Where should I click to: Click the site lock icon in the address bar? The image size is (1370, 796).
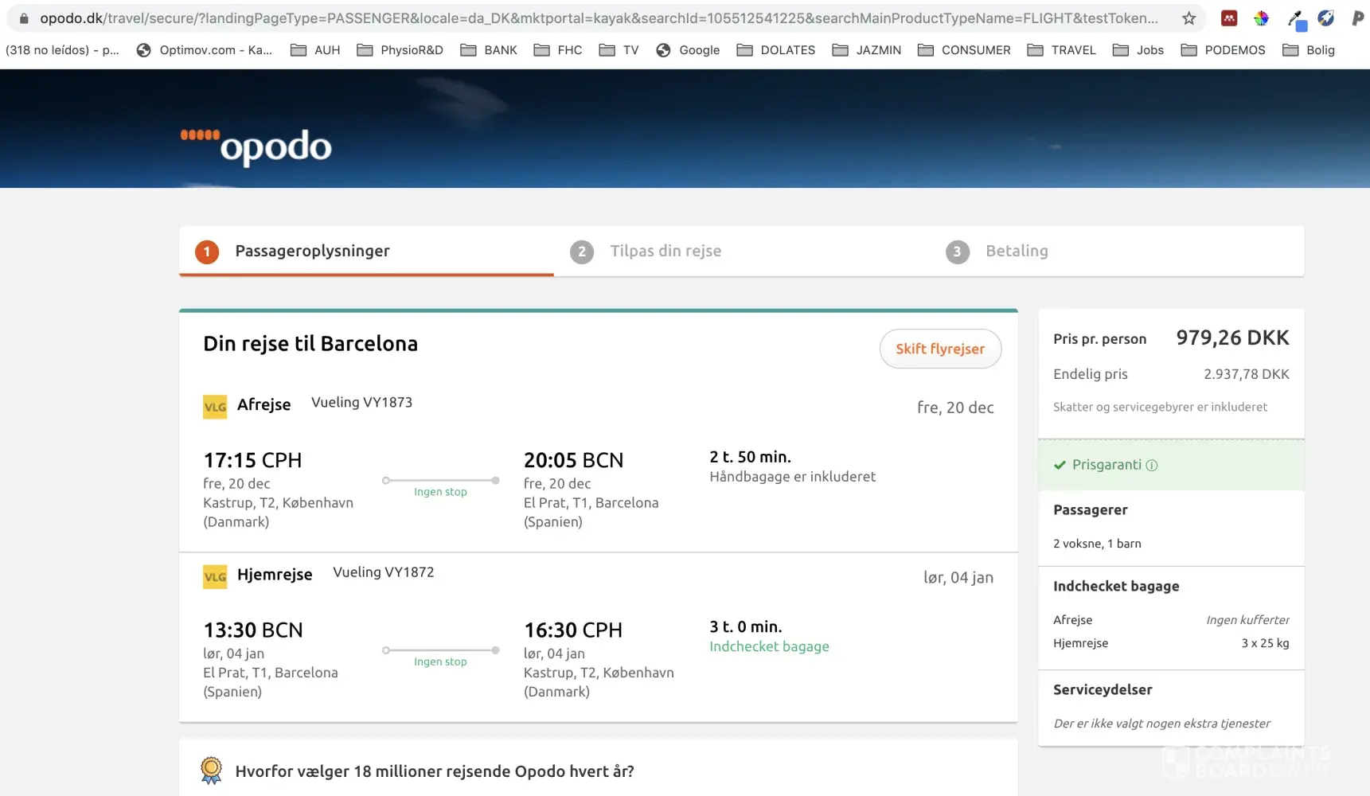(24, 18)
